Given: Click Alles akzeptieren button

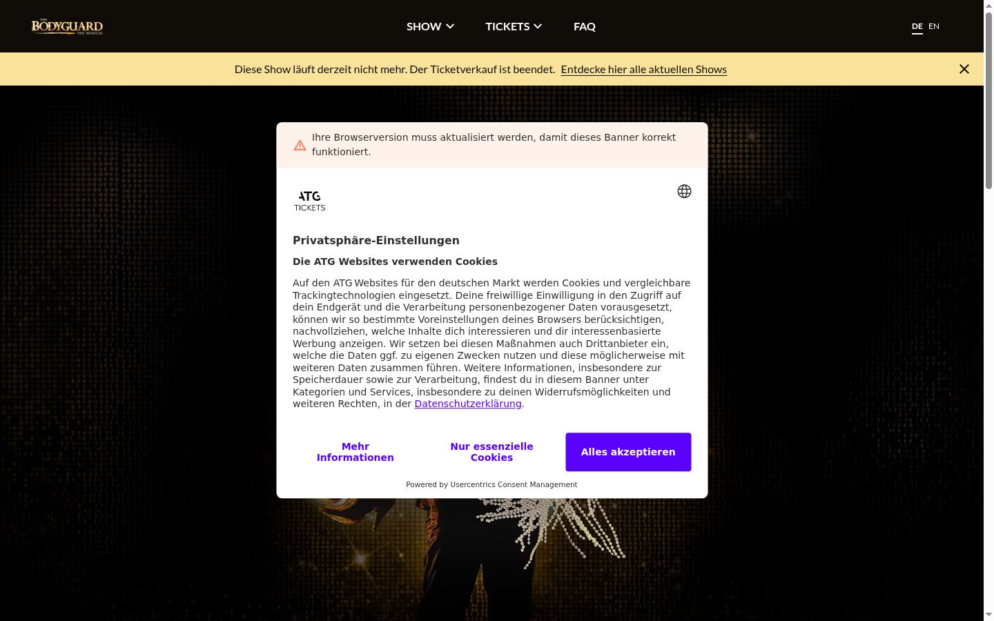Looking at the screenshot, I should click(628, 452).
